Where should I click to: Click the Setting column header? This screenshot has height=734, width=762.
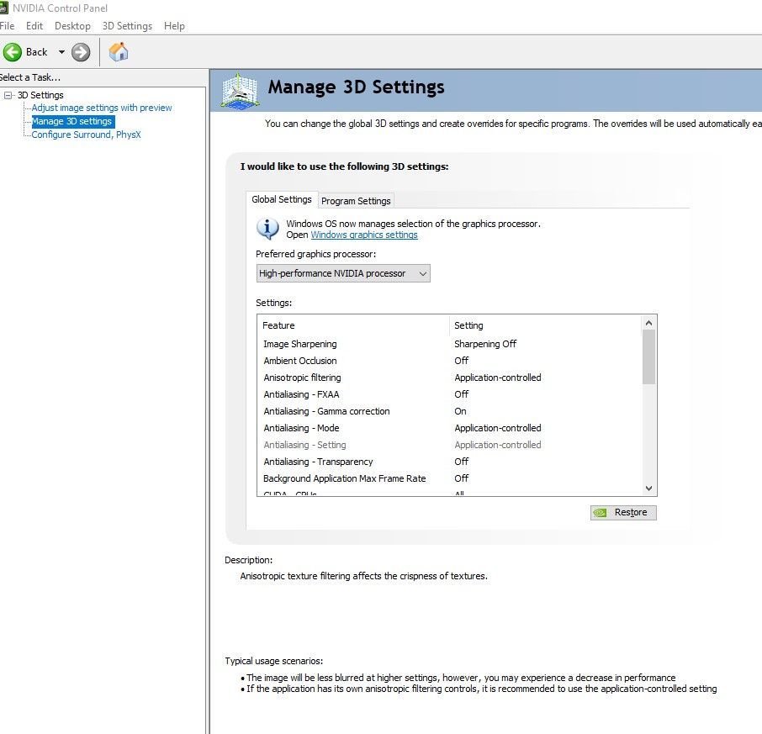click(x=546, y=325)
